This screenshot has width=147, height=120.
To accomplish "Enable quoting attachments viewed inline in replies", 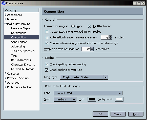I will coord(47,32).
